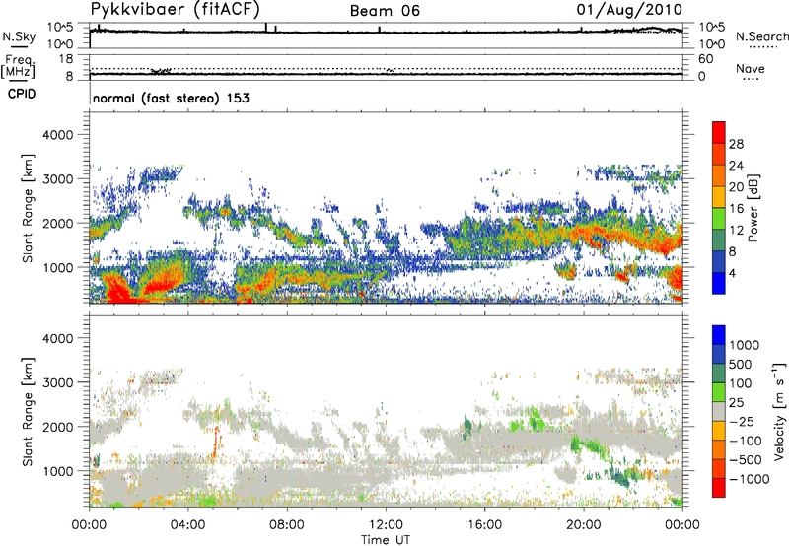The width and height of the screenshot is (789, 546).
Task: Click the gray segment of Velocity color bar
Action: 719,412
